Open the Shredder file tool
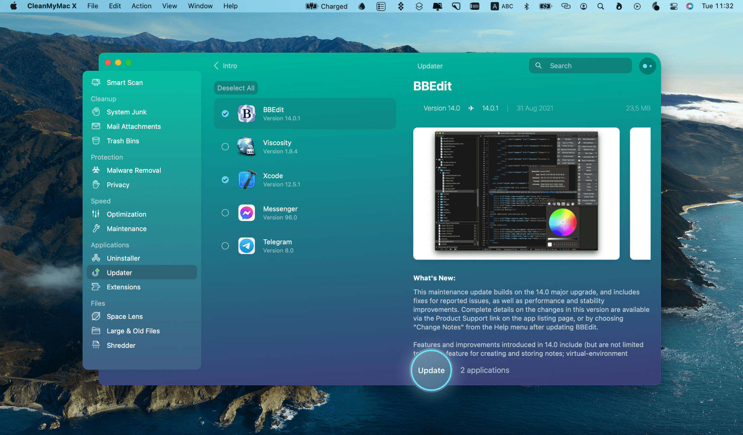The width and height of the screenshot is (743, 435). point(121,345)
